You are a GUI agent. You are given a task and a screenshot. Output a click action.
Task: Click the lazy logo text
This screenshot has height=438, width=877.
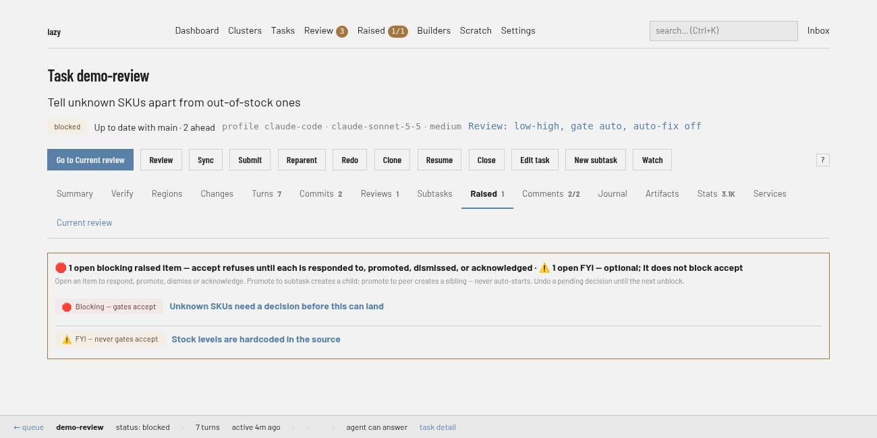pos(54,32)
